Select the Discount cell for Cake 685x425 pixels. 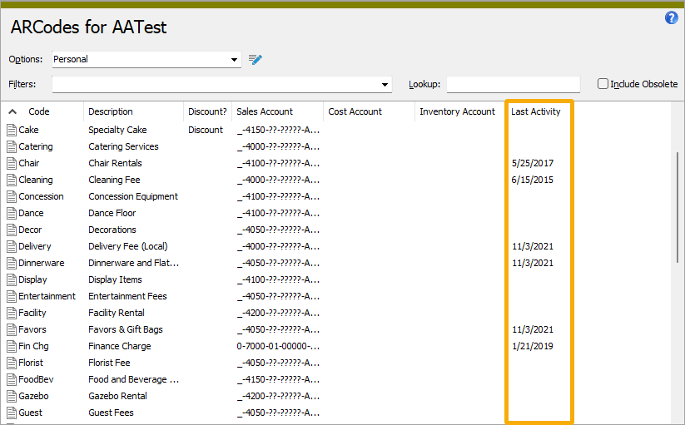[206, 130]
